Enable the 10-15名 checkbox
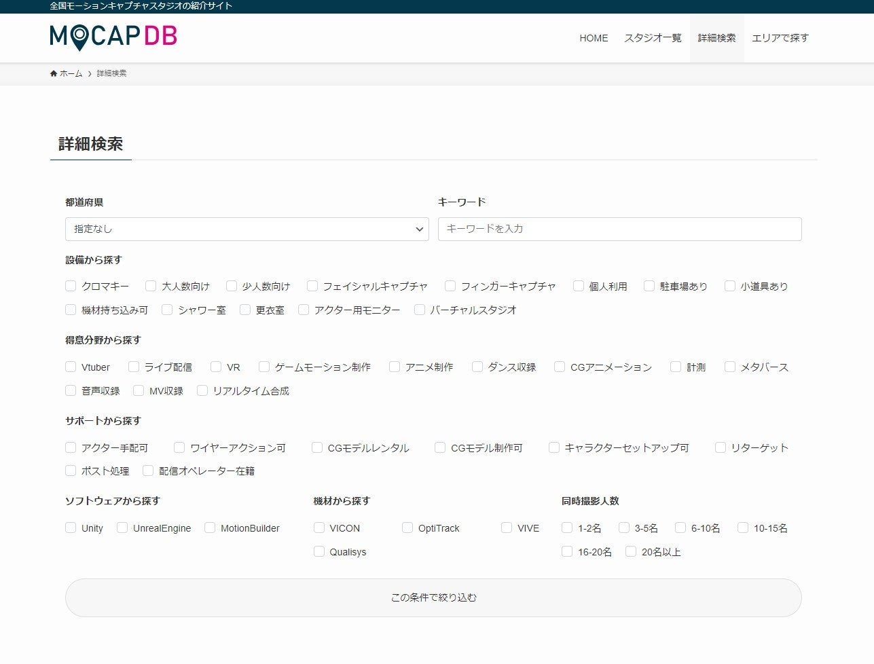 (743, 528)
